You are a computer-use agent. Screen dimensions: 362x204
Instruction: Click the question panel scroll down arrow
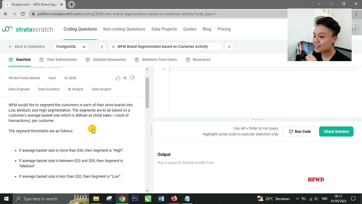pyautogui.click(x=147, y=191)
